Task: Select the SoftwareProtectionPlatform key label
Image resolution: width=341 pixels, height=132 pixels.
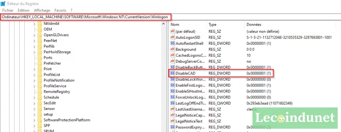Action: click(67, 120)
